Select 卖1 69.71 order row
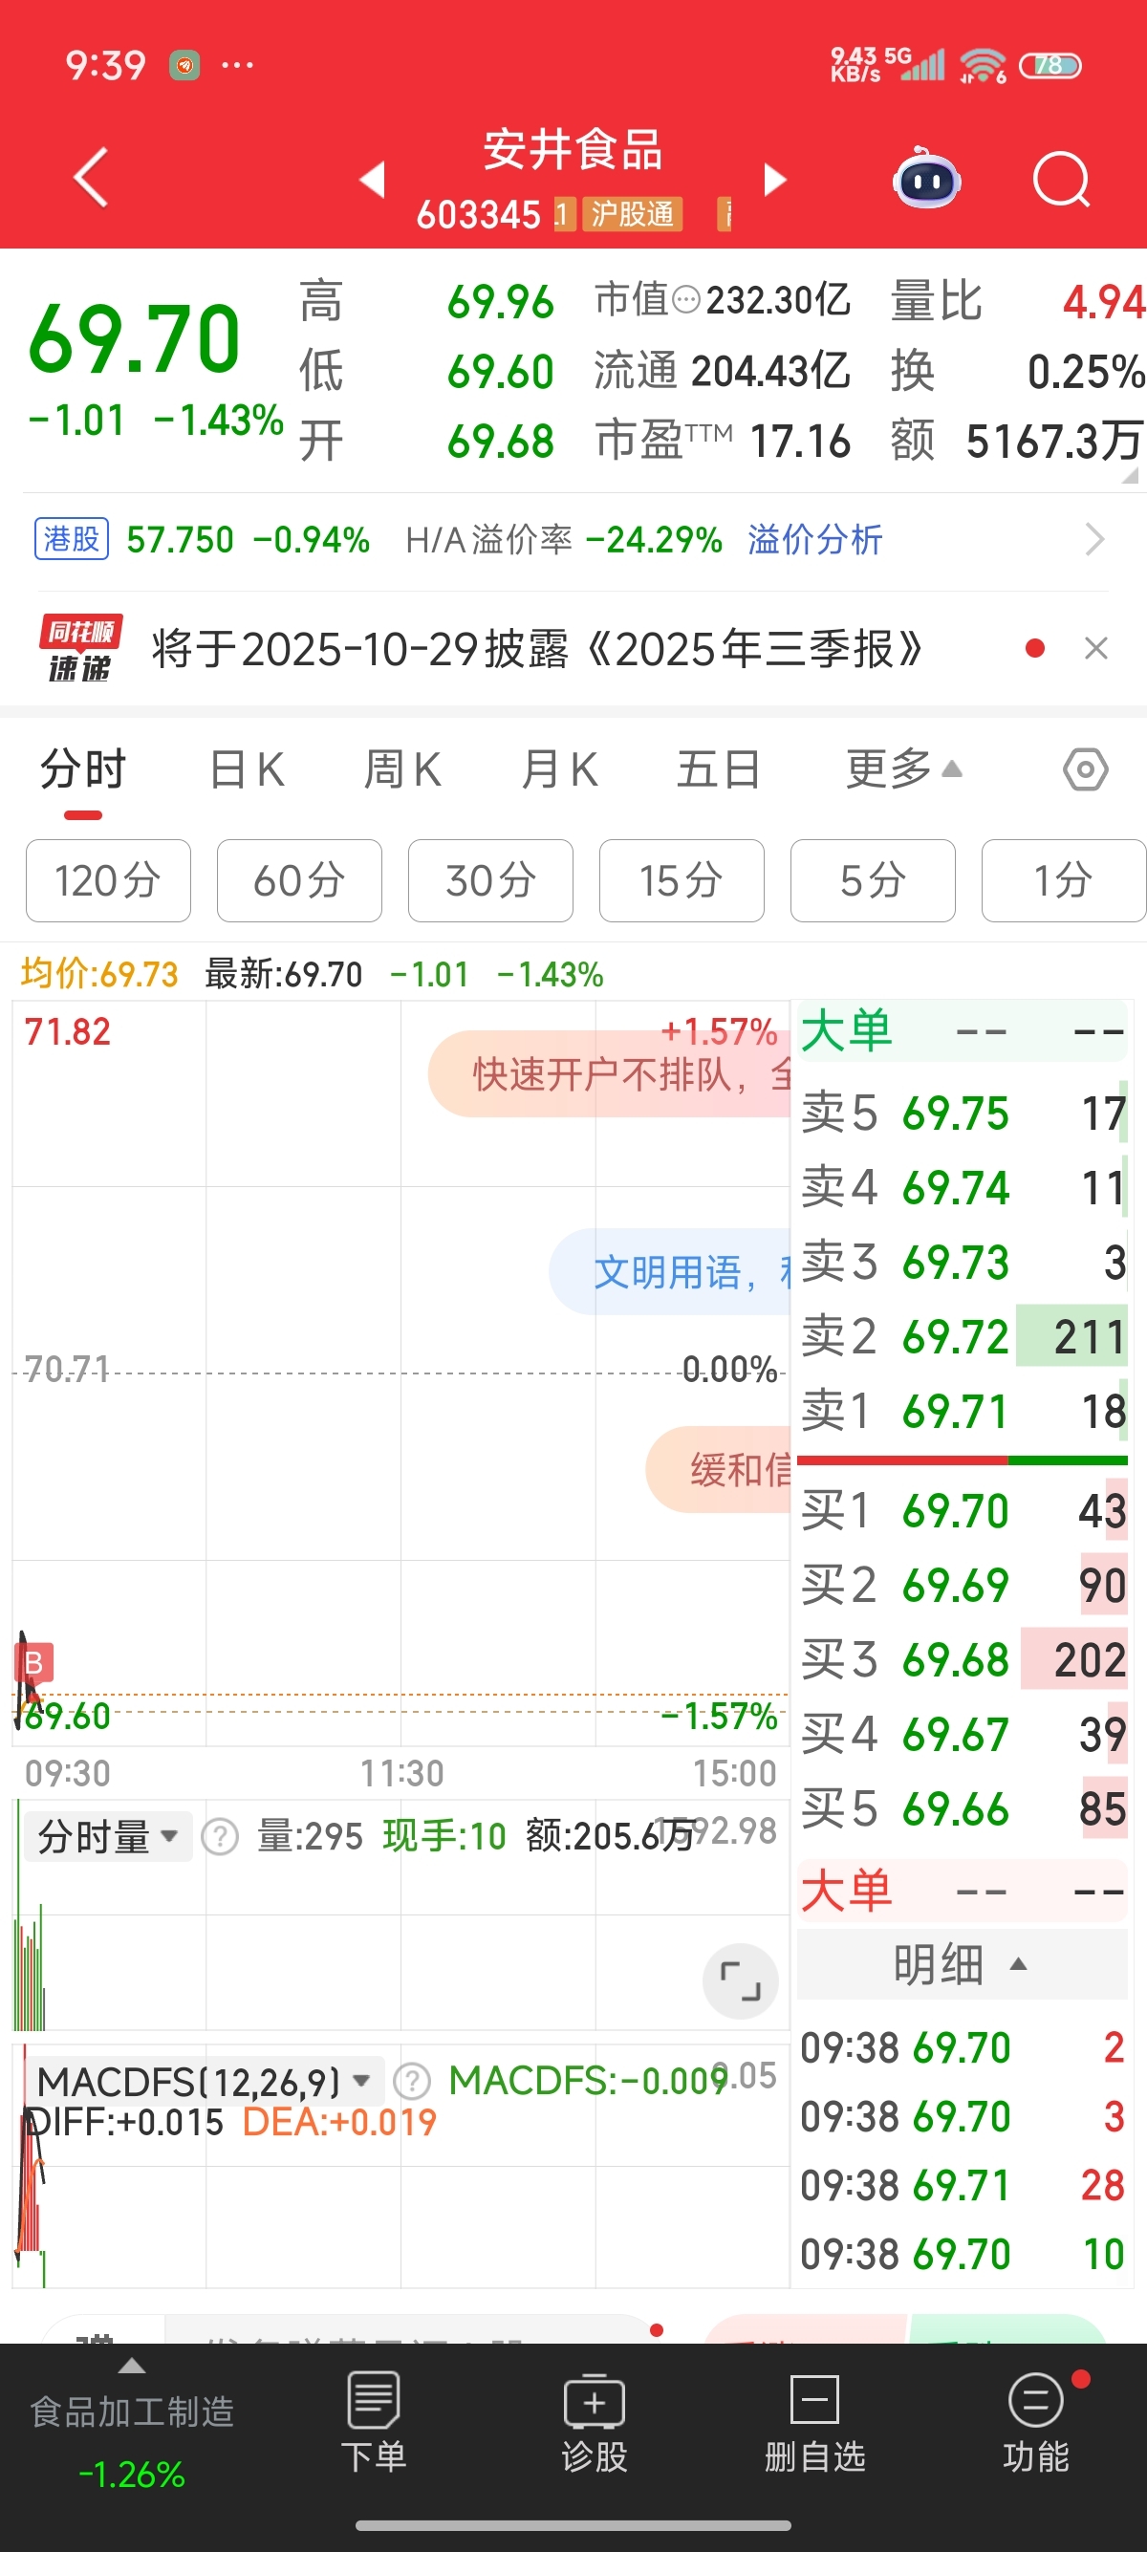This screenshot has width=1147, height=2552. pos(963,1411)
